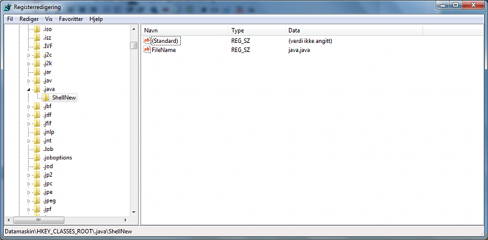The image size is (488, 240).
Task: Click the .jar folder icon
Action: 37,72
